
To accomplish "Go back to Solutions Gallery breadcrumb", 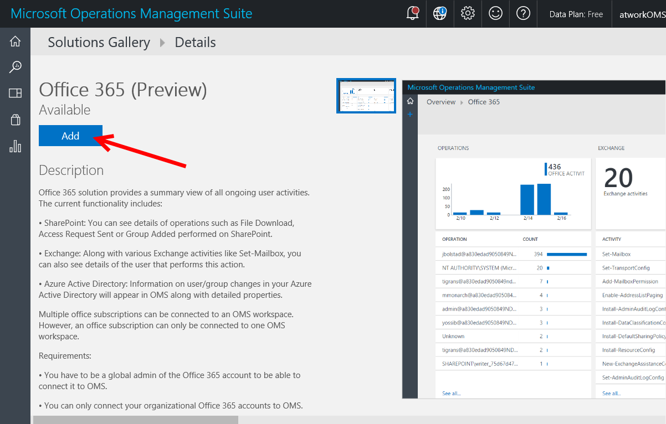I will tap(99, 43).
